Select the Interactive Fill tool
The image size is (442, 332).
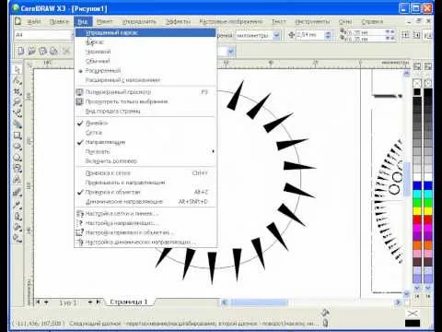point(17,238)
